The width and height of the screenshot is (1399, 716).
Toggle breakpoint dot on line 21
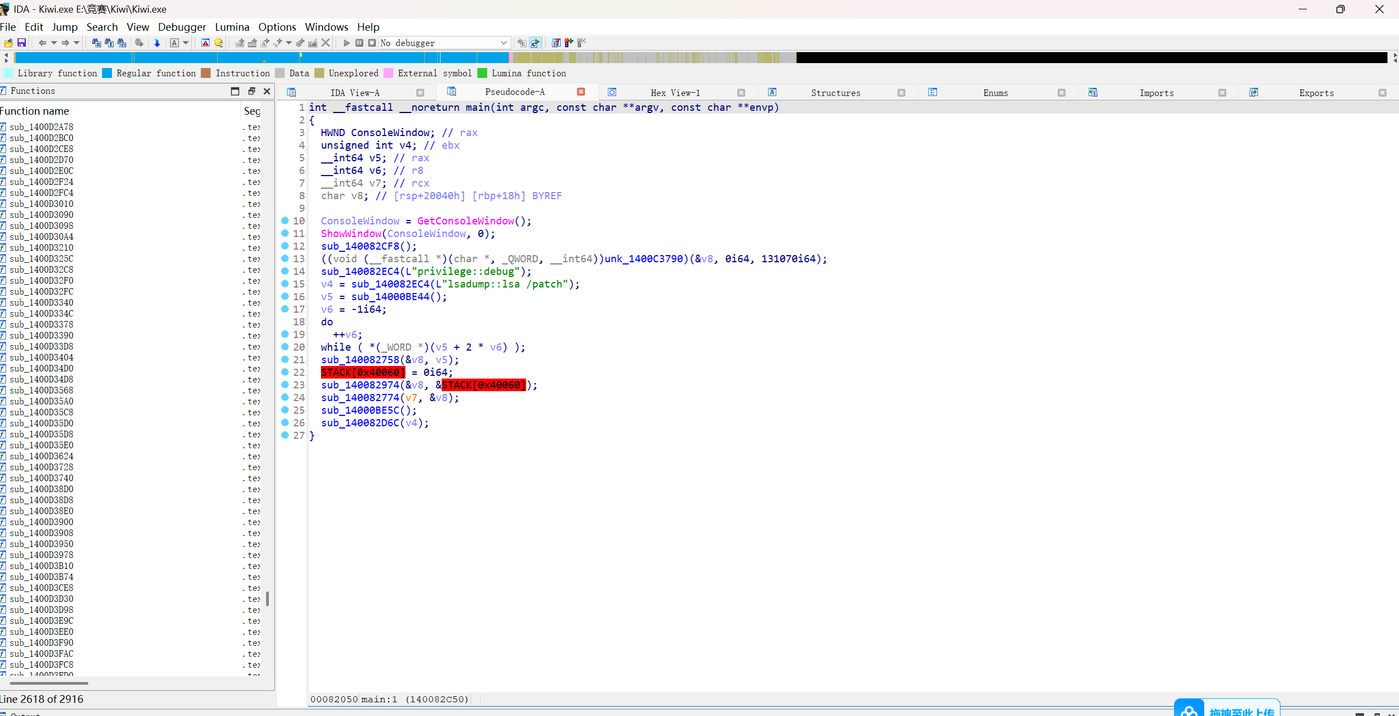(x=285, y=359)
